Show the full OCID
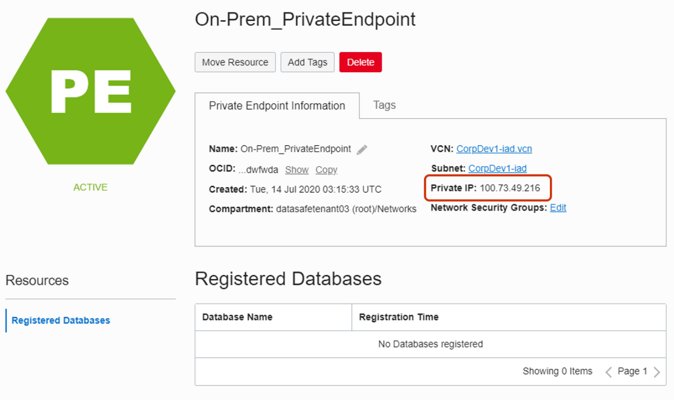The width and height of the screenshot is (674, 400). click(296, 170)
